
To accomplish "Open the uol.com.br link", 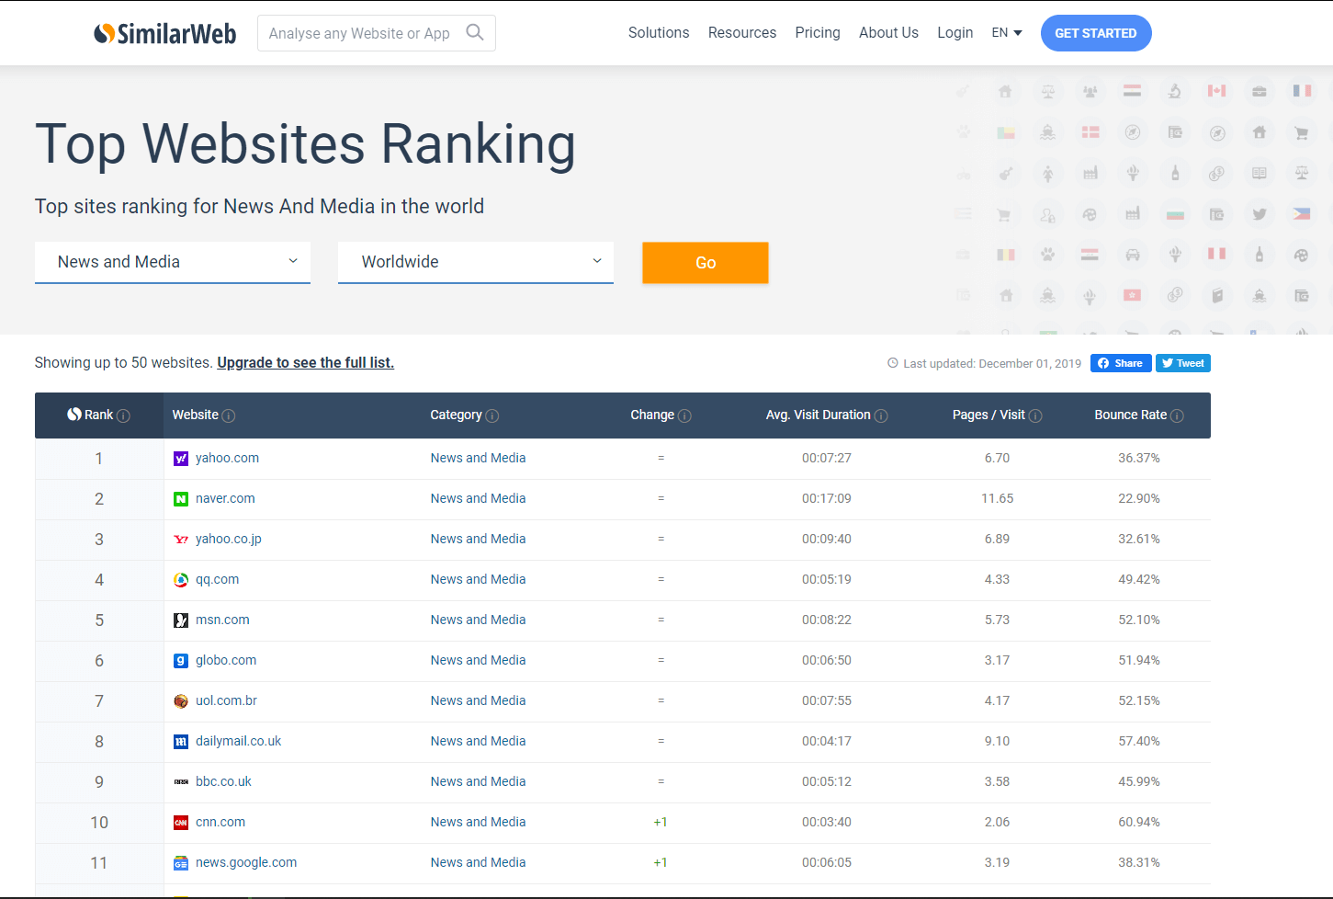I will pos(226,700).
